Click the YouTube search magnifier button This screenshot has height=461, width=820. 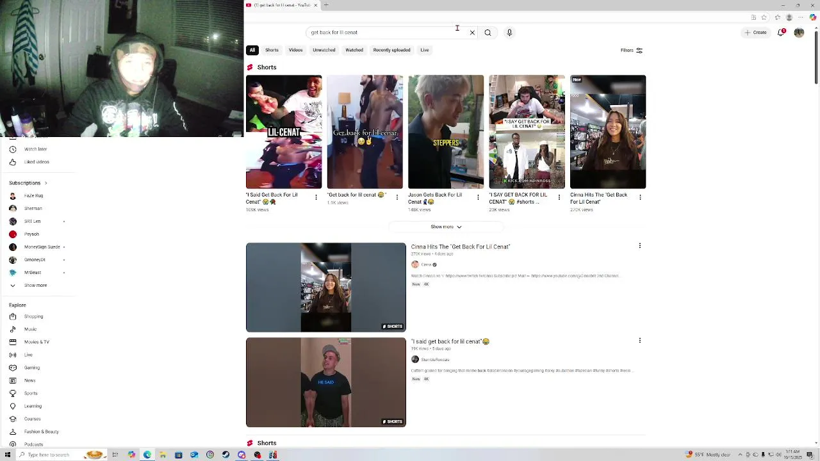[488, 33]
